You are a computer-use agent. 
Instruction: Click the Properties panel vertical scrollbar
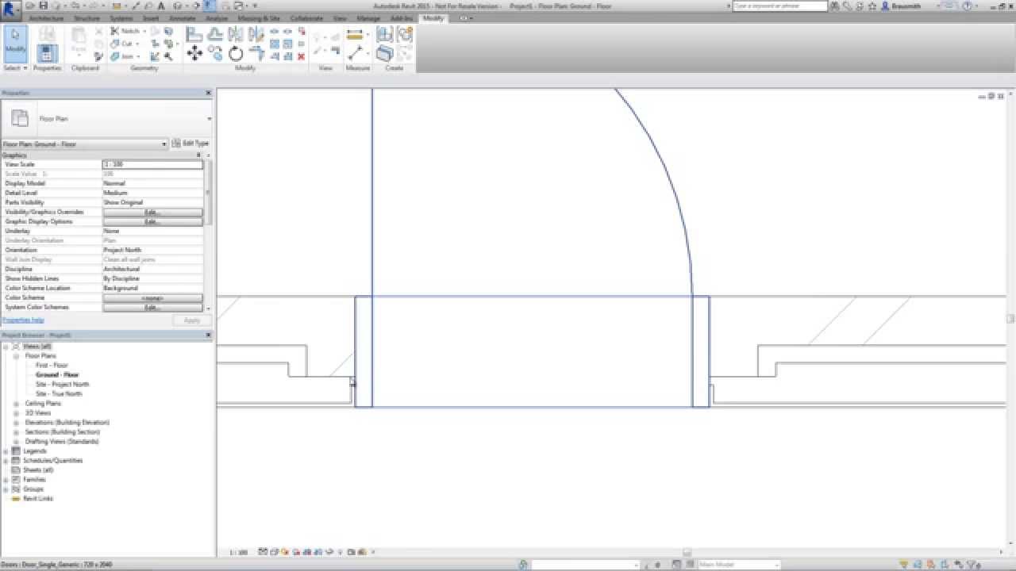point(209,194)
